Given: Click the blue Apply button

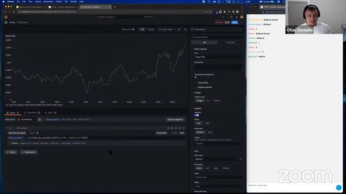Looking at the screenshot, I should [x=235, y=23].
